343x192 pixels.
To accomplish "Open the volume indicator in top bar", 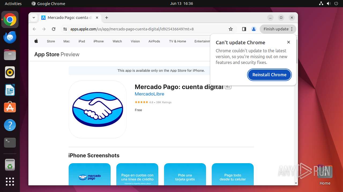I will [329, 3].
